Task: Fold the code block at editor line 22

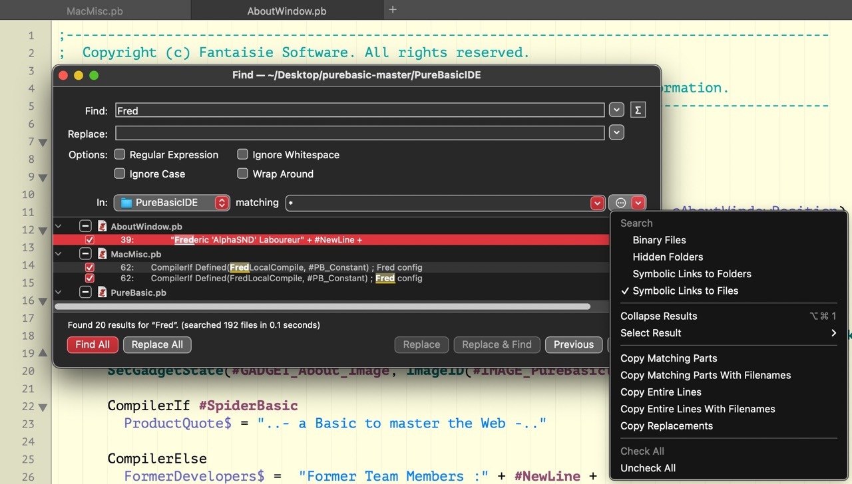Action: pyautogui.click(x=43, y=407)
